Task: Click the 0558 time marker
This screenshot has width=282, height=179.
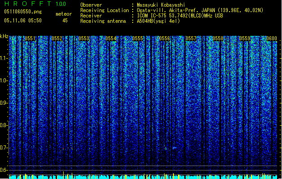Action: click(218, 38)
